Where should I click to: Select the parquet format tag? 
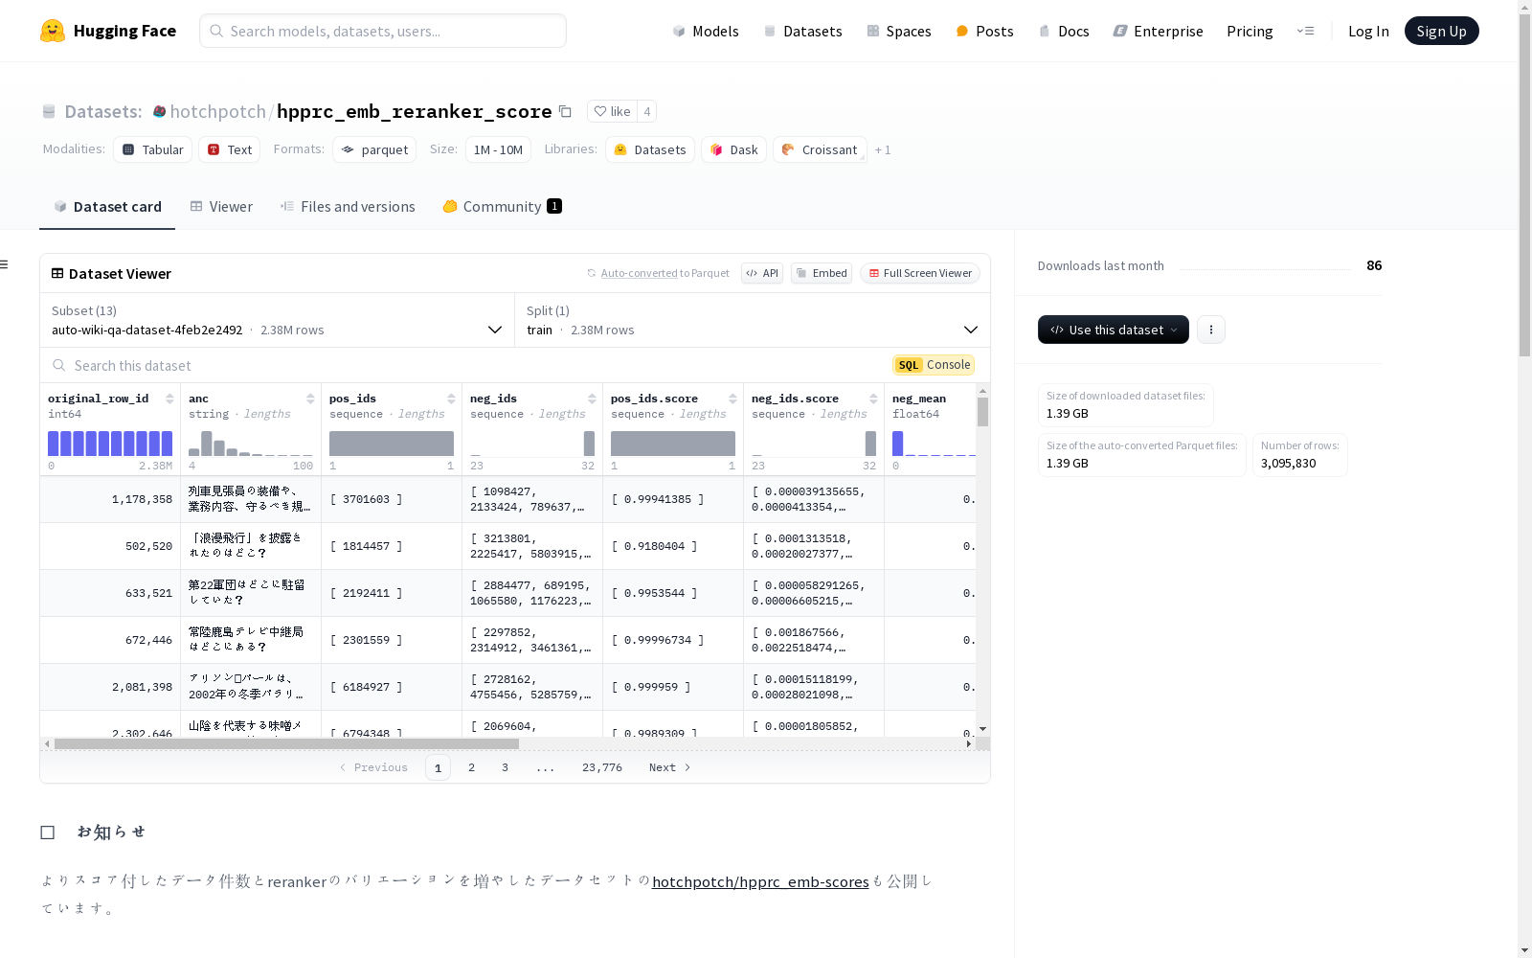click(x=374, y=149)
